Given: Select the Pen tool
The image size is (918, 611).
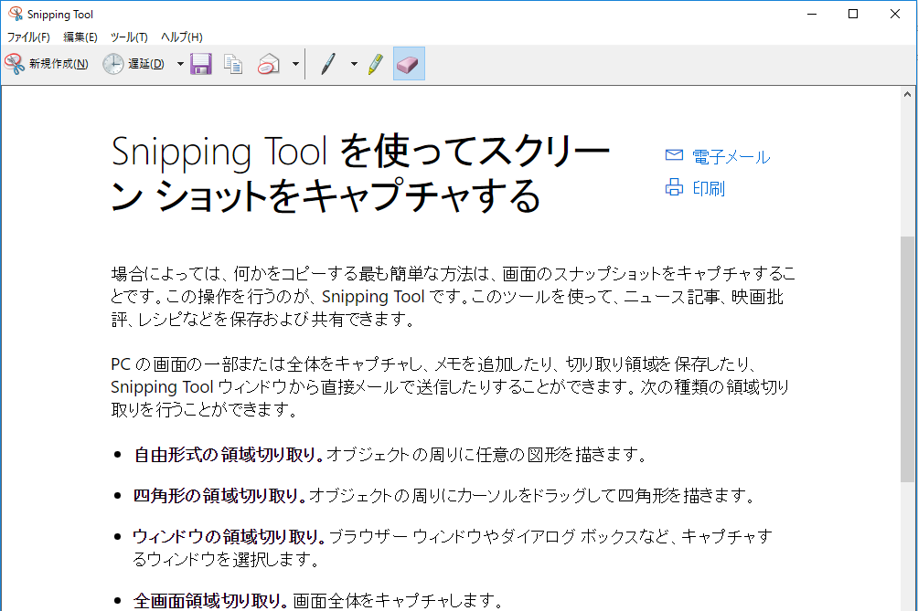Looking at the screenshot, I should coord(328,64).
